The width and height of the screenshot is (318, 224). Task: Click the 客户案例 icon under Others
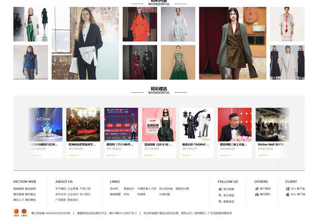tap(257, 189)
